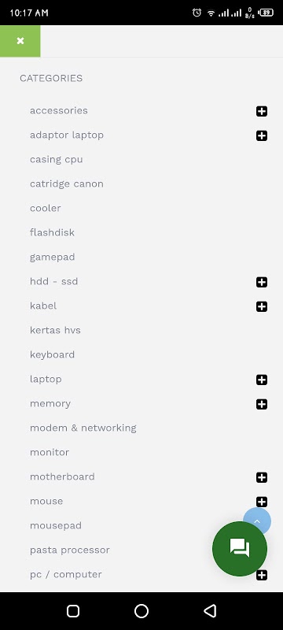Open the catridge canon category
The width and height of the screenshot is (283, 630).
tap(67, 184)
